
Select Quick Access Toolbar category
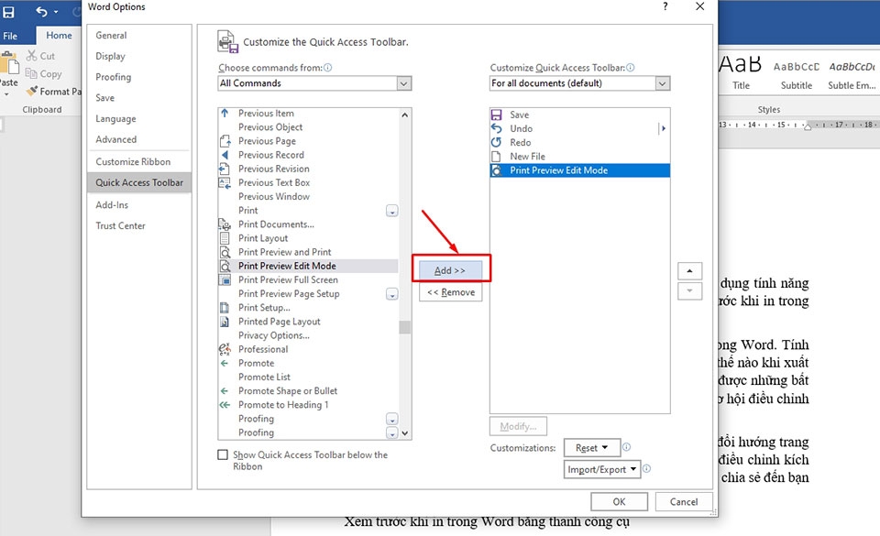tap(139, 182)
